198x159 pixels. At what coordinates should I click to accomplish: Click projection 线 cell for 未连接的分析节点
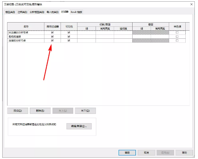(x=87, y=33)
